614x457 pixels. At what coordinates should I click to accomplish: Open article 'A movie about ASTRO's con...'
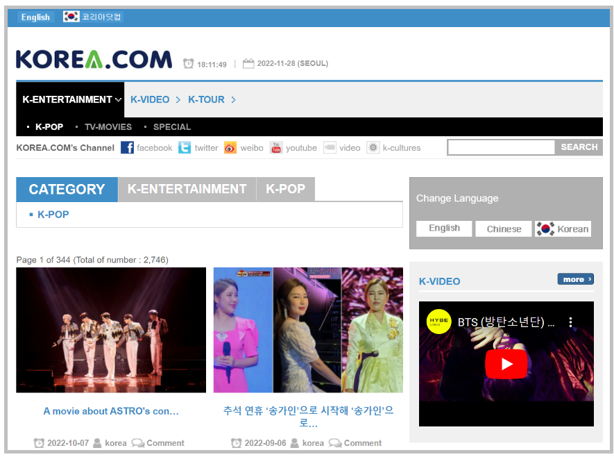click(111, 411)
